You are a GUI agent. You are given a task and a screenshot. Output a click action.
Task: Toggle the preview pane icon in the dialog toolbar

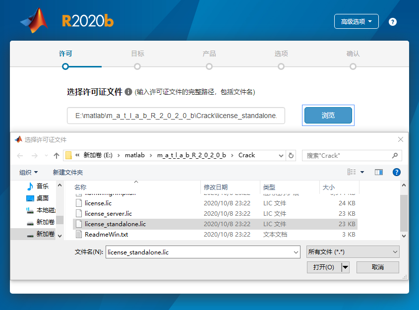coord(379,172)
